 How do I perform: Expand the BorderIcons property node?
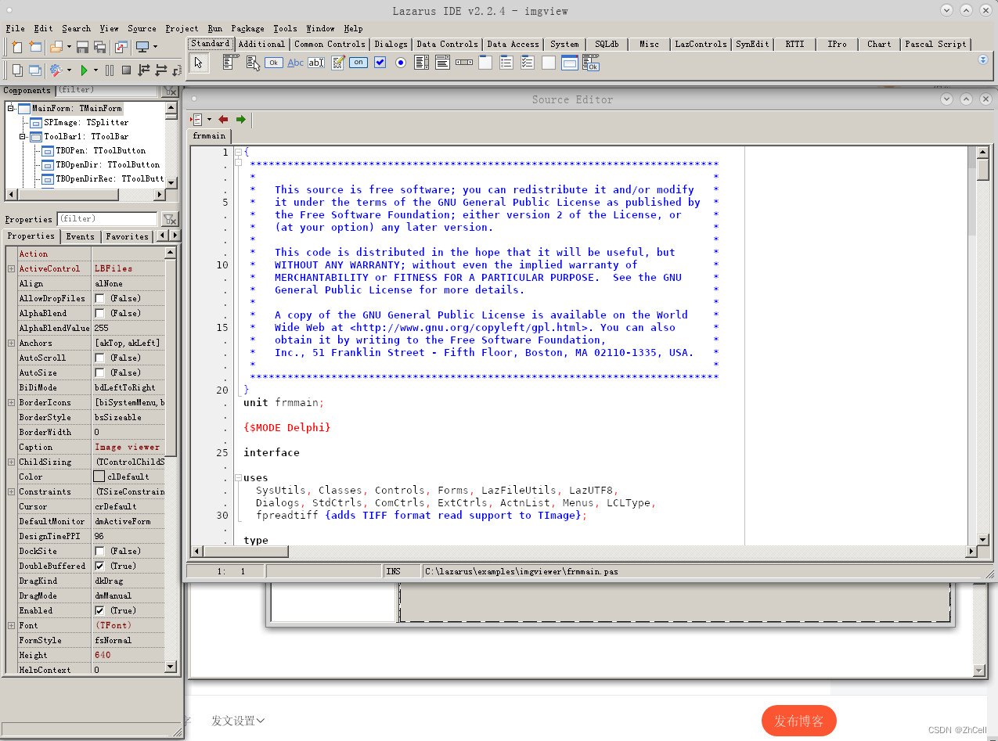11,402
